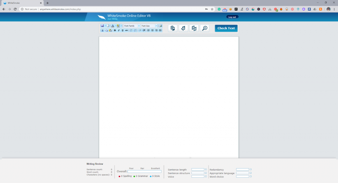Click the Cut scissors icon

pyautogui.click(x=102, y=30)
